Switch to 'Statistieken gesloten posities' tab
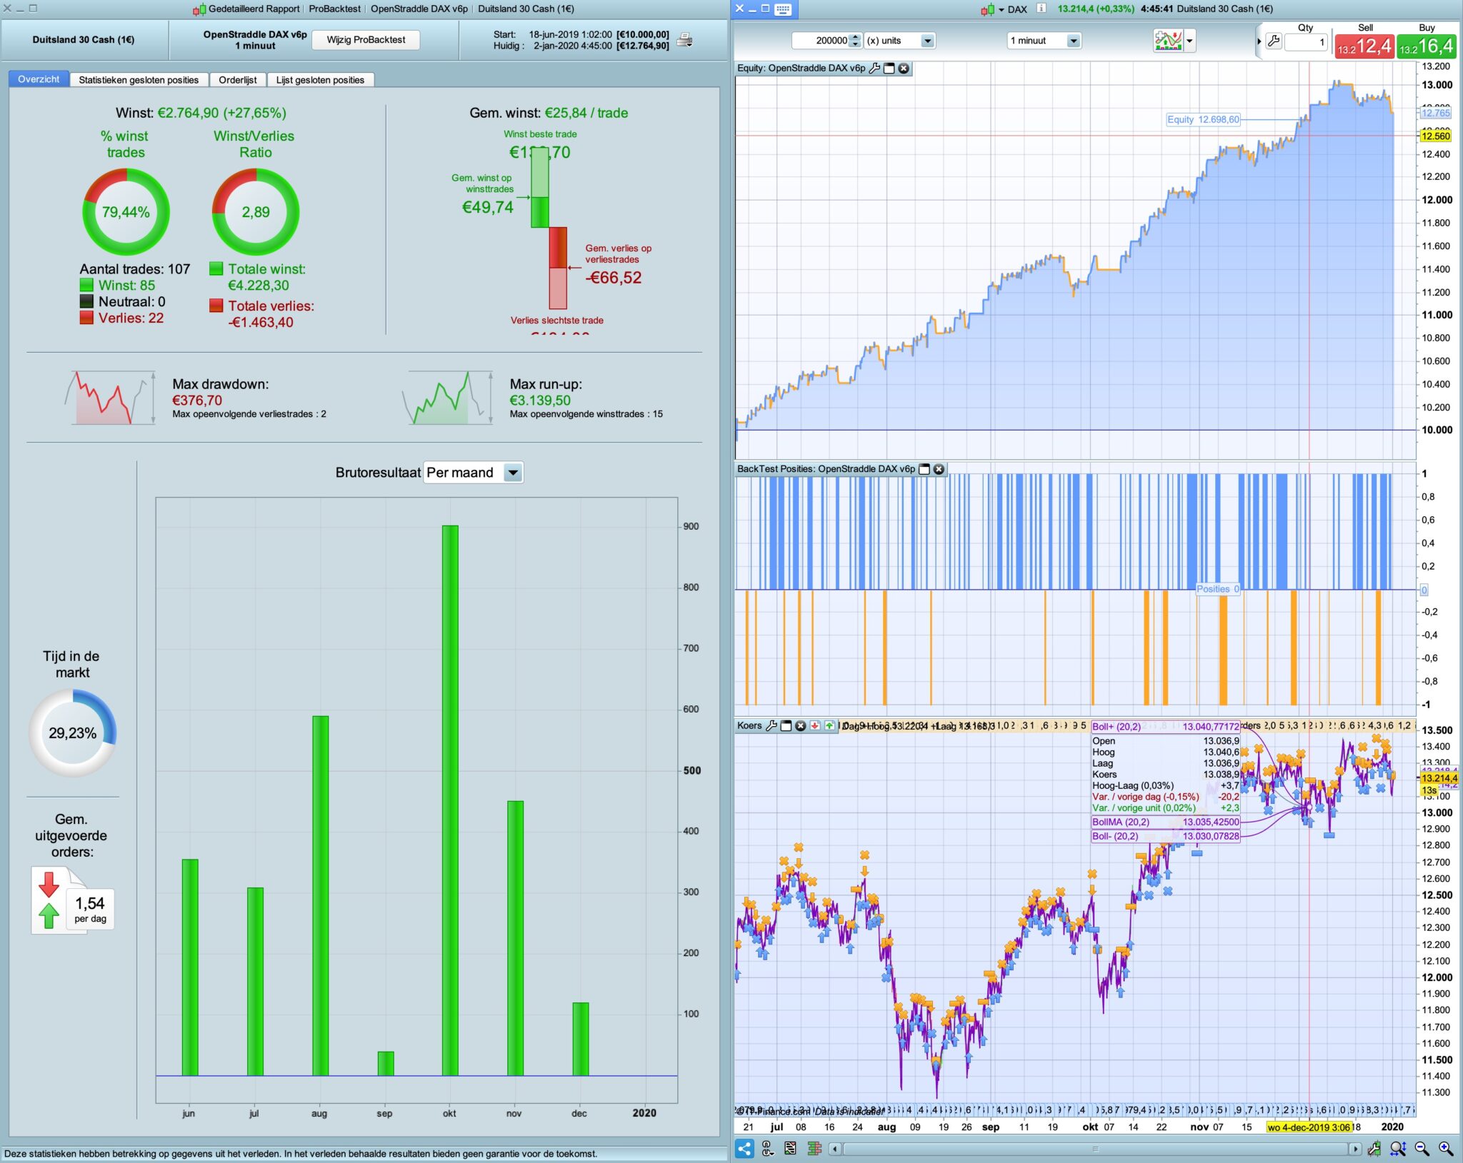 (139, 80)
